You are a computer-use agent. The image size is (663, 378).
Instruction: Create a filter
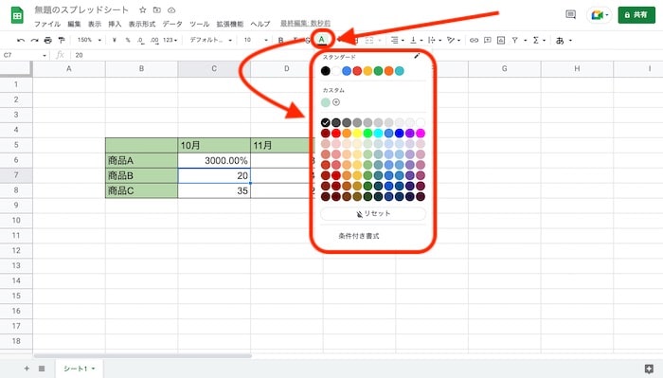click(515, 40)
